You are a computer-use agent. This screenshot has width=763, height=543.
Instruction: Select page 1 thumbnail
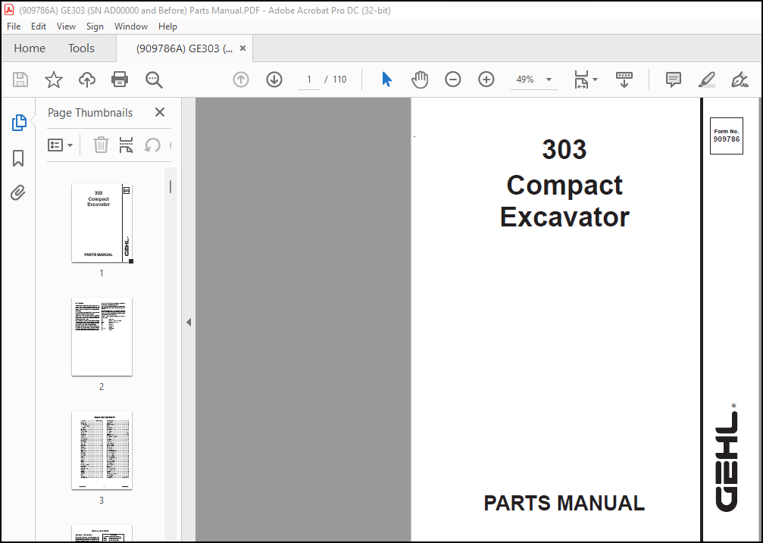(102, 223)
